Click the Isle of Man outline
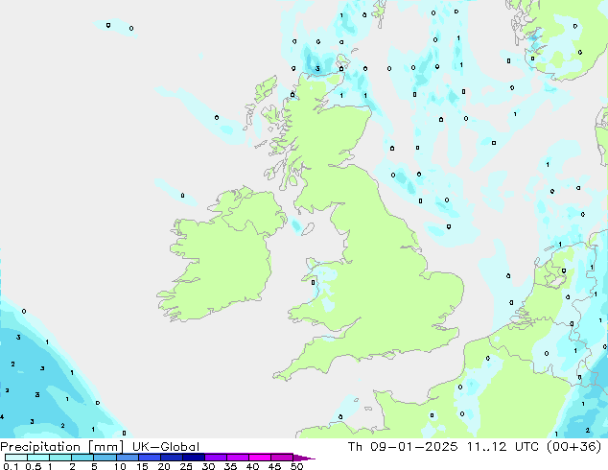The width and height of the screenshot is (608, 470). [x=308, y=229]
